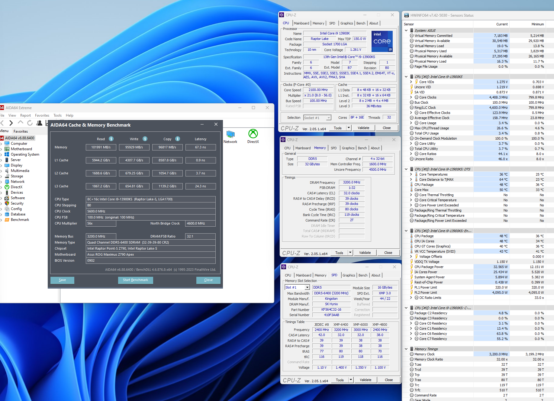Viewport: 554px width, 401px height.
Task: Click the Current column header in HWiNFO64
Action: pos(502,24)
